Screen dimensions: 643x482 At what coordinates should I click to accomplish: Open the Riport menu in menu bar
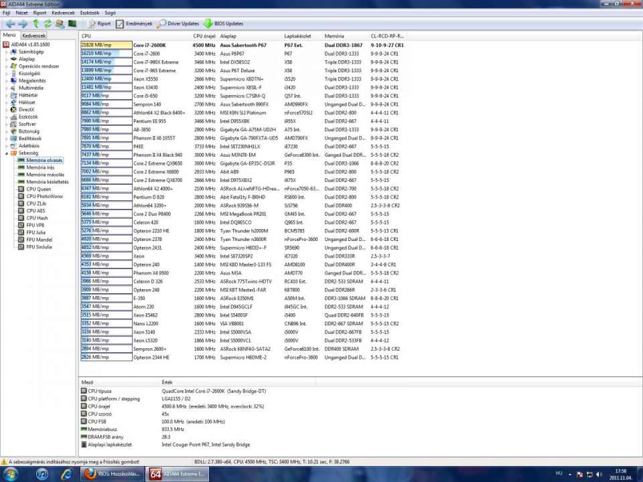pyautogui.click(x=40, y=13)
